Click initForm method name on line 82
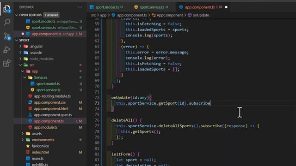The image size is (296, 166). (121, 154)
